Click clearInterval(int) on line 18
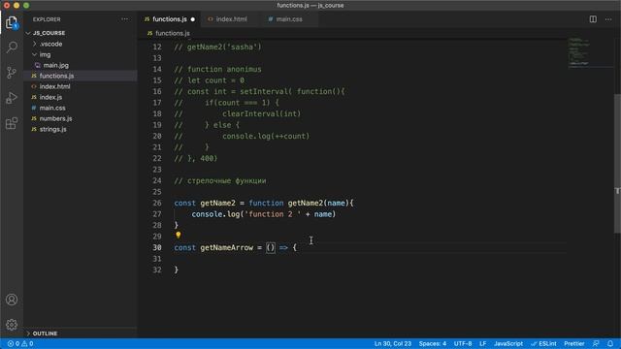 pos(261,114)
